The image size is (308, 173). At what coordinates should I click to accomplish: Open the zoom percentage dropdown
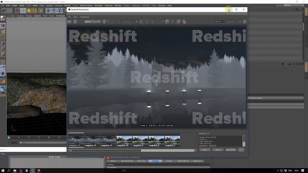pos(219,22)
